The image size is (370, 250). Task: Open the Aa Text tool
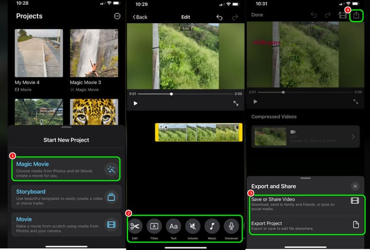click(x=173, y=226)
